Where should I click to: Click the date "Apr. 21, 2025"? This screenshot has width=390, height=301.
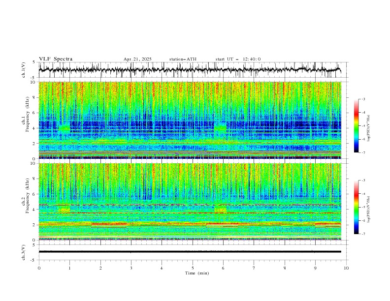pyautogui.click(x=137, y=59)
